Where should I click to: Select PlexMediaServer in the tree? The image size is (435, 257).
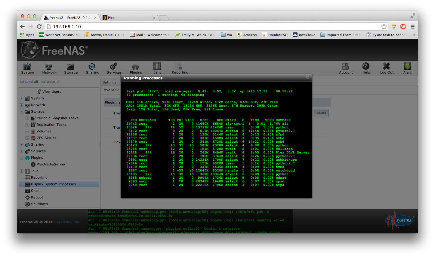pos(48,165)
